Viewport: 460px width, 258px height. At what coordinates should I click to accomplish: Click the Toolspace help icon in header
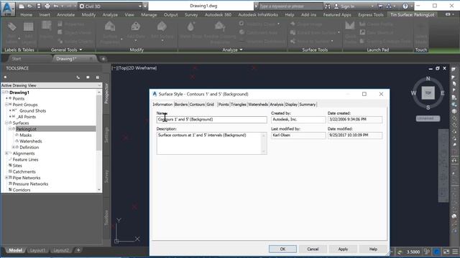98,77
